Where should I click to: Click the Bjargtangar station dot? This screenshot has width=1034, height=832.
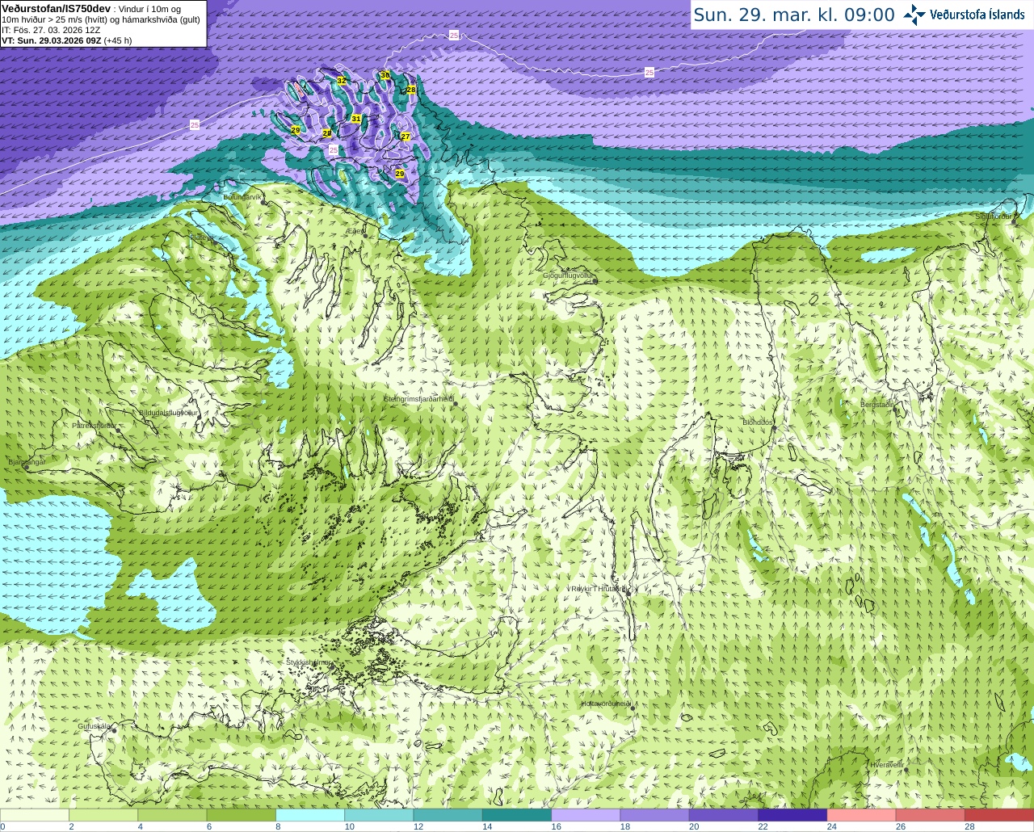[26, 466]
